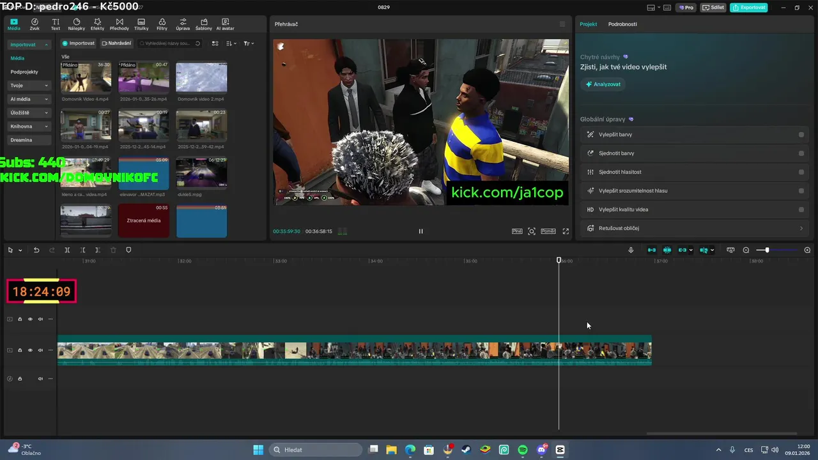The width and height of the screenshot is (818, 460).
Task: Toggle Sjednotit hlasitost checkbox
Action: (801, 172)
